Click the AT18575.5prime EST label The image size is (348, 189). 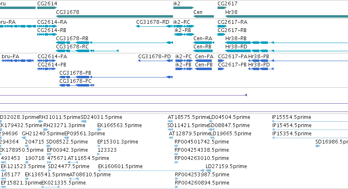pos(189,117)
